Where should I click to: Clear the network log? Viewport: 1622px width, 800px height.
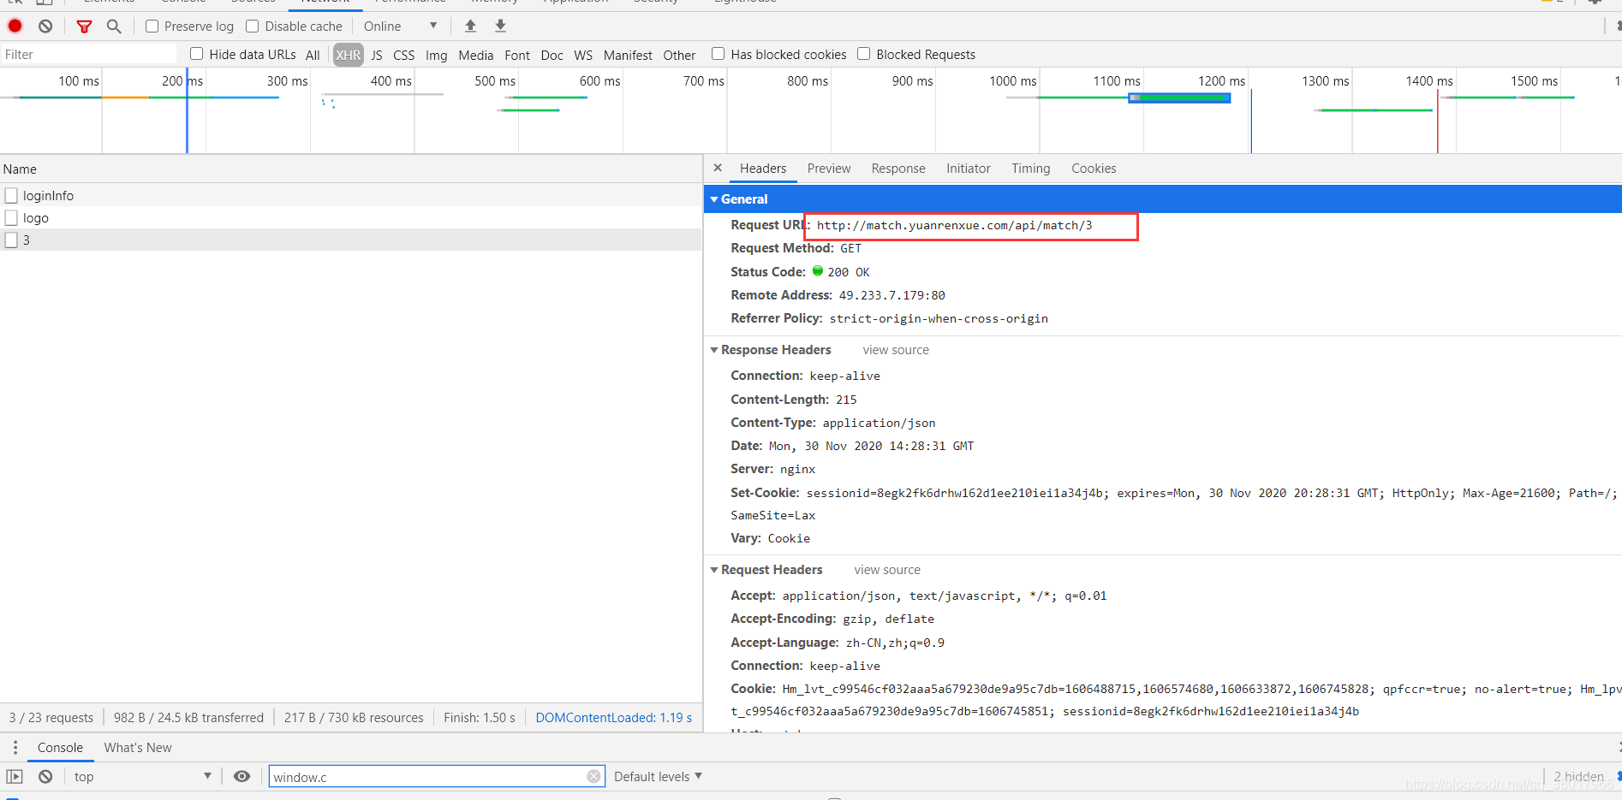45,26
